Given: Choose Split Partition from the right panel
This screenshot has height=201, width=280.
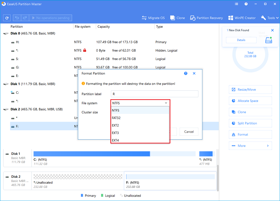Looking at the screenshot, I should [x=250, y=123].
